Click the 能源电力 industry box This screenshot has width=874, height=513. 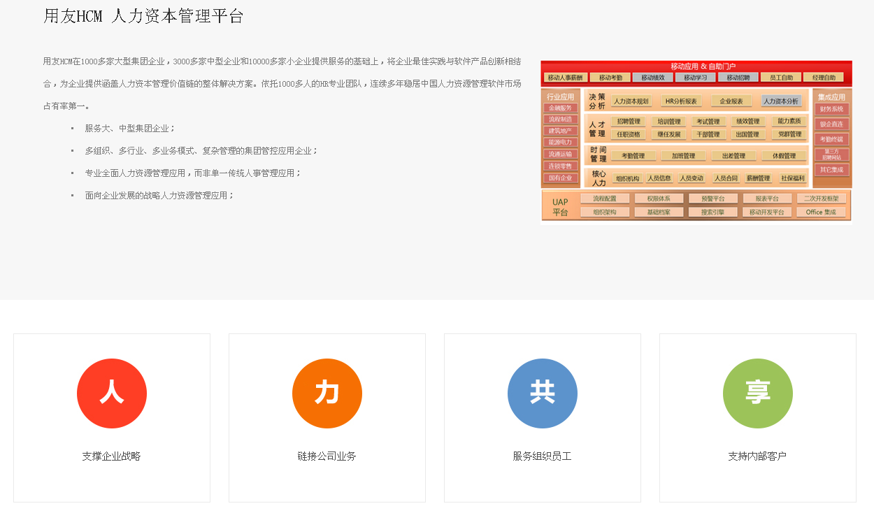[560, 143]
